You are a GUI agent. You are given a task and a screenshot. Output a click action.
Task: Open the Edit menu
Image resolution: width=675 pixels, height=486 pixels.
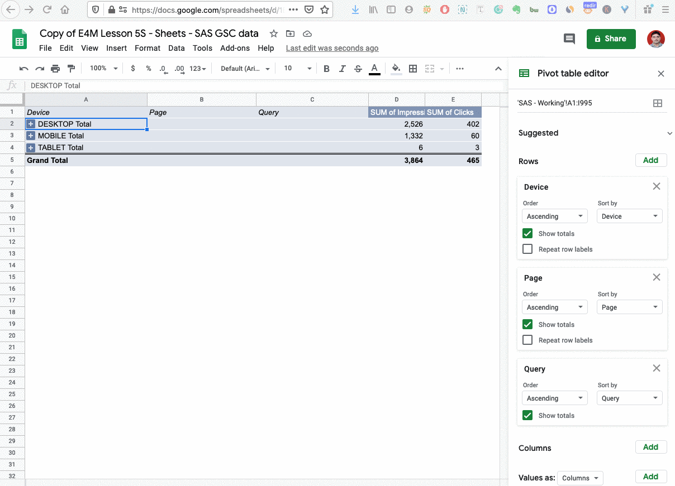(66, 48)
